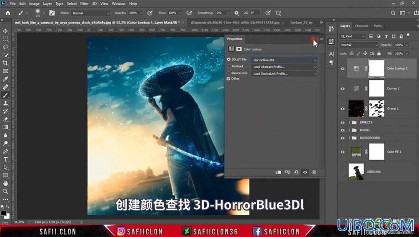Select the Zoom tool
Screen dimensions: 419x237
[5, 191]
